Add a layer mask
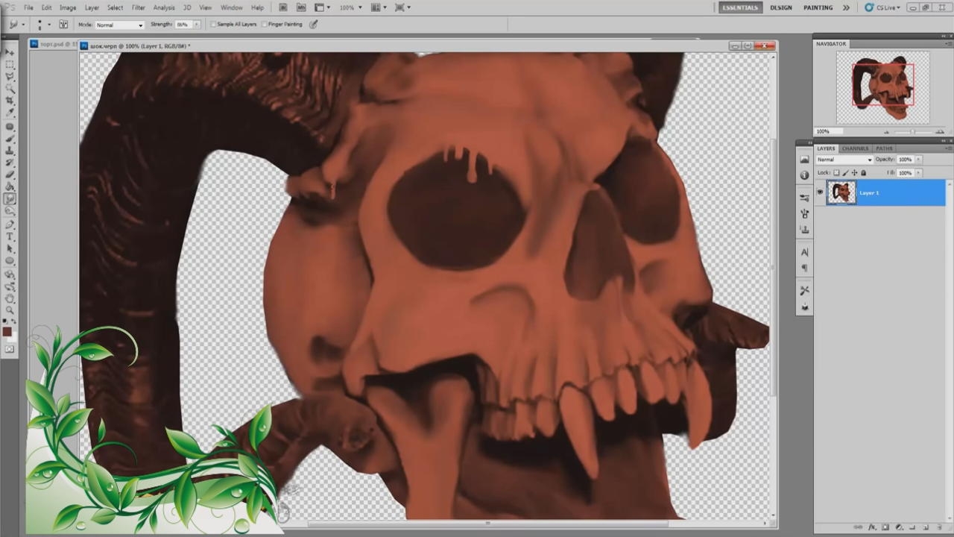954x537 pixels. click(886, 528)
